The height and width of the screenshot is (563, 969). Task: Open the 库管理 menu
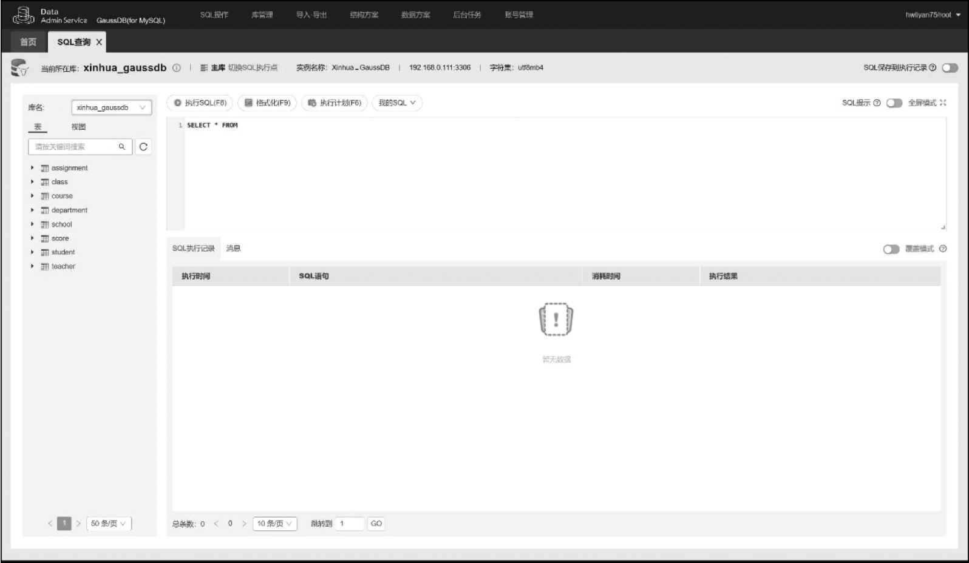(262, 15)
